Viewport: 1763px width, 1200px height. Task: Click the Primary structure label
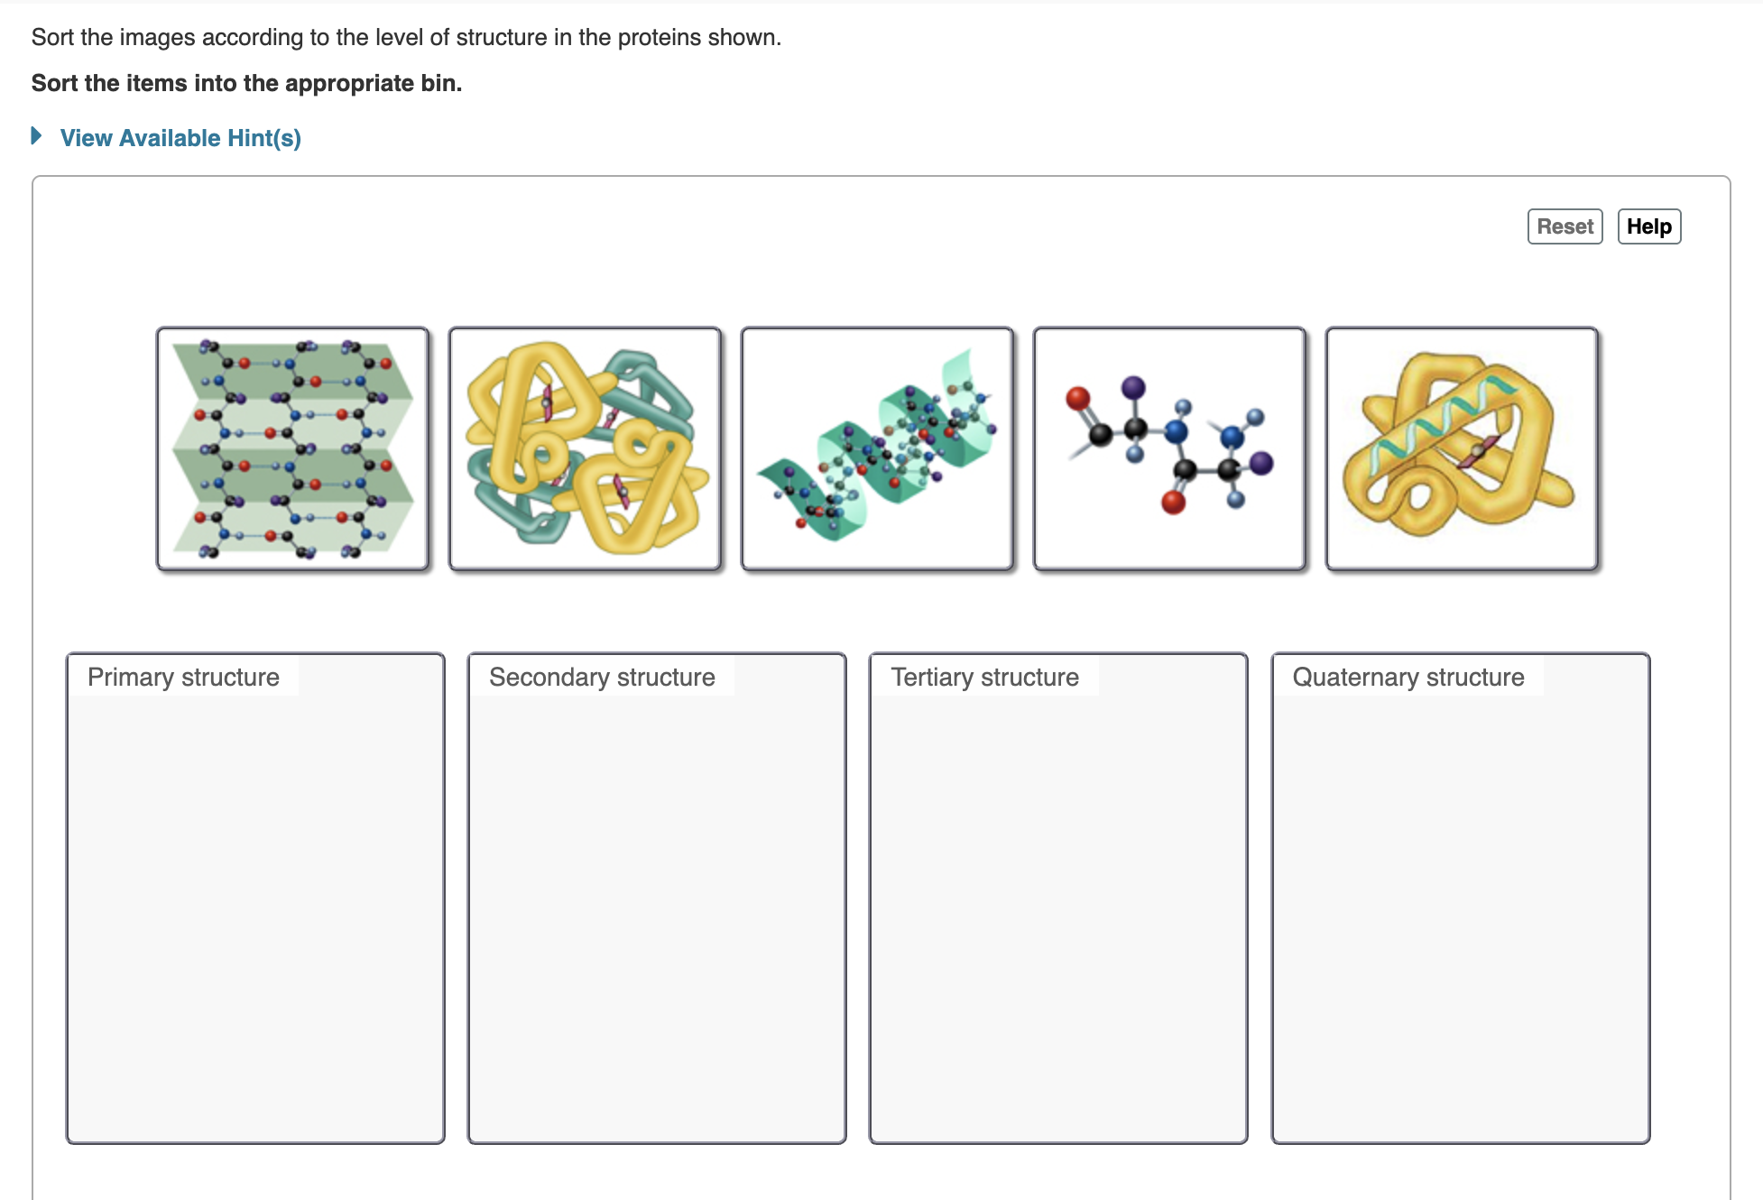182,677
